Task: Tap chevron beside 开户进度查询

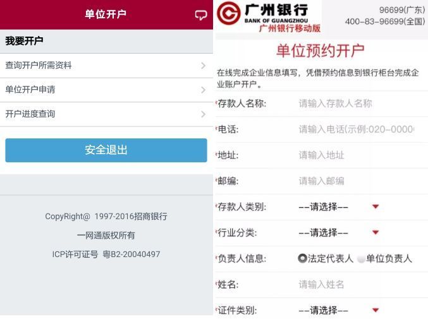Action: (203, 114)
